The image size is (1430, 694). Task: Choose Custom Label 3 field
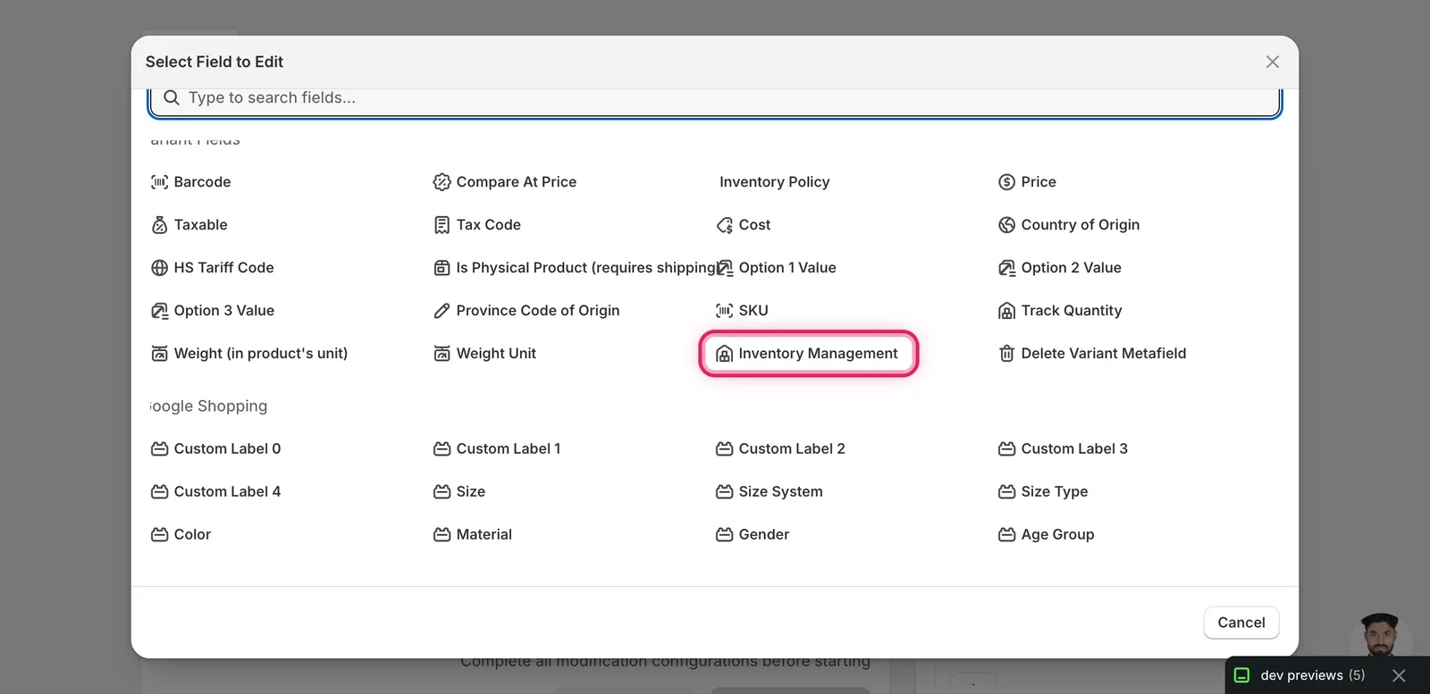click(x=1063, y=449)
